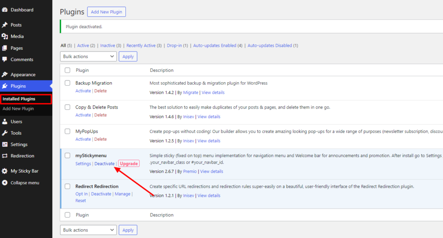Screen dimensions: 443x238
Task: Click the Tools wrench icon
Action: pyautogui.click(x=5, y=133)
